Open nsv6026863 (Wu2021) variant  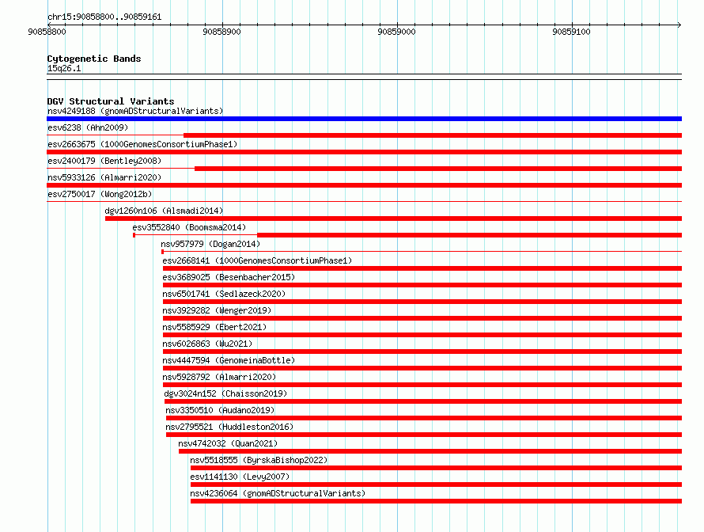(207, 344)
